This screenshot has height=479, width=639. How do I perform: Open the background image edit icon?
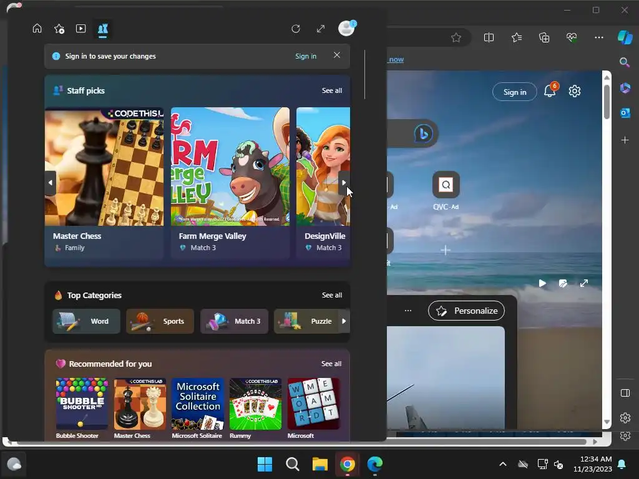pyautogui.click(x=563, y=283)
